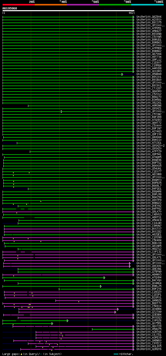Select hit label UniRef100_Q9LK70

(x=149, y=211)
